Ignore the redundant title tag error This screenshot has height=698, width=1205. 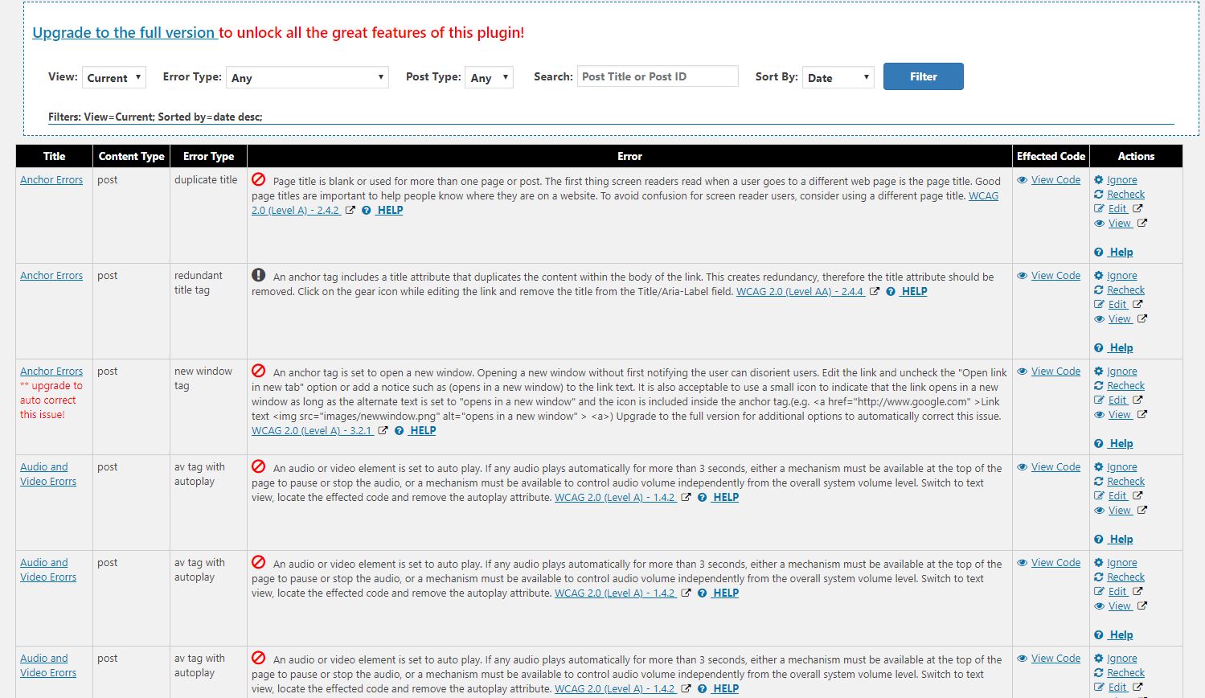point(1122,276)
